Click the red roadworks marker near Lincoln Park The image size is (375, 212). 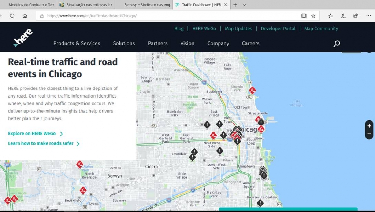coord(252,90)
